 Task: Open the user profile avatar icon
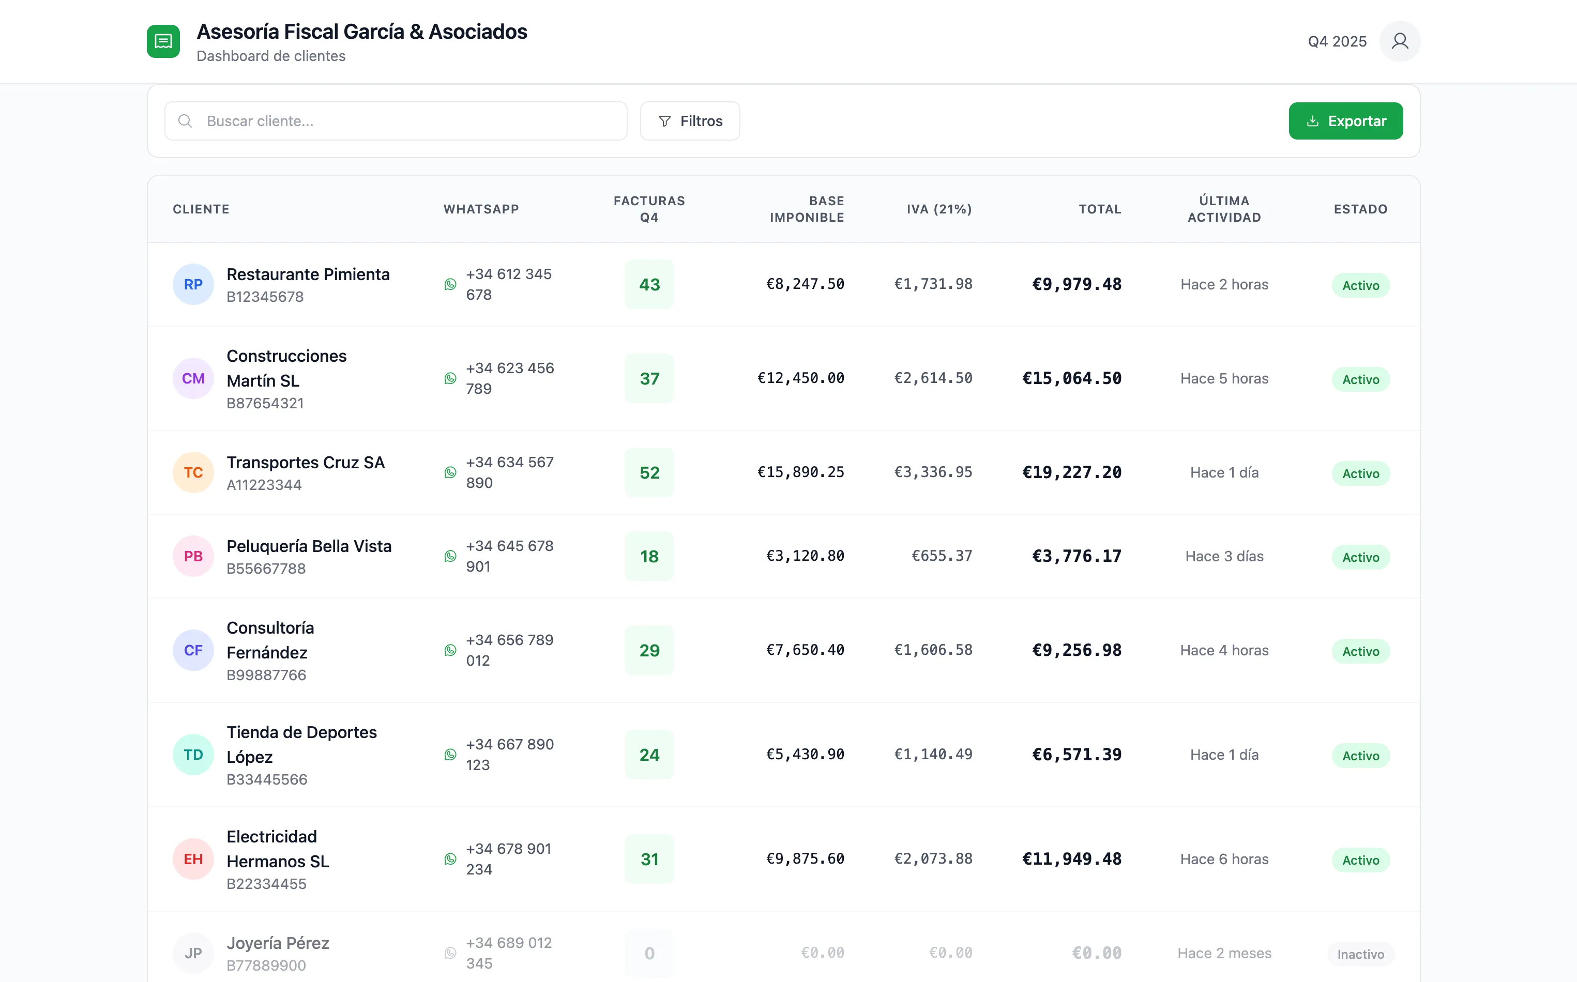pos(1400,41)
